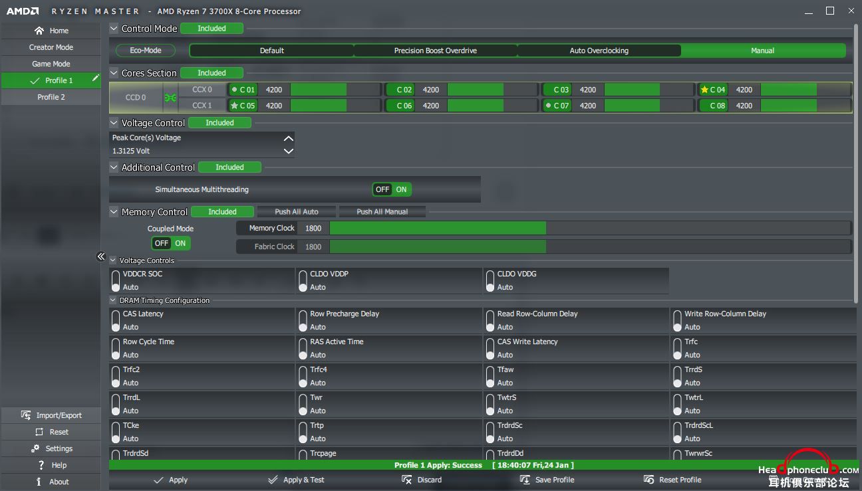862x491 pixels.
Task: Click the Apply & Test double-check icon
Action: 273,480
